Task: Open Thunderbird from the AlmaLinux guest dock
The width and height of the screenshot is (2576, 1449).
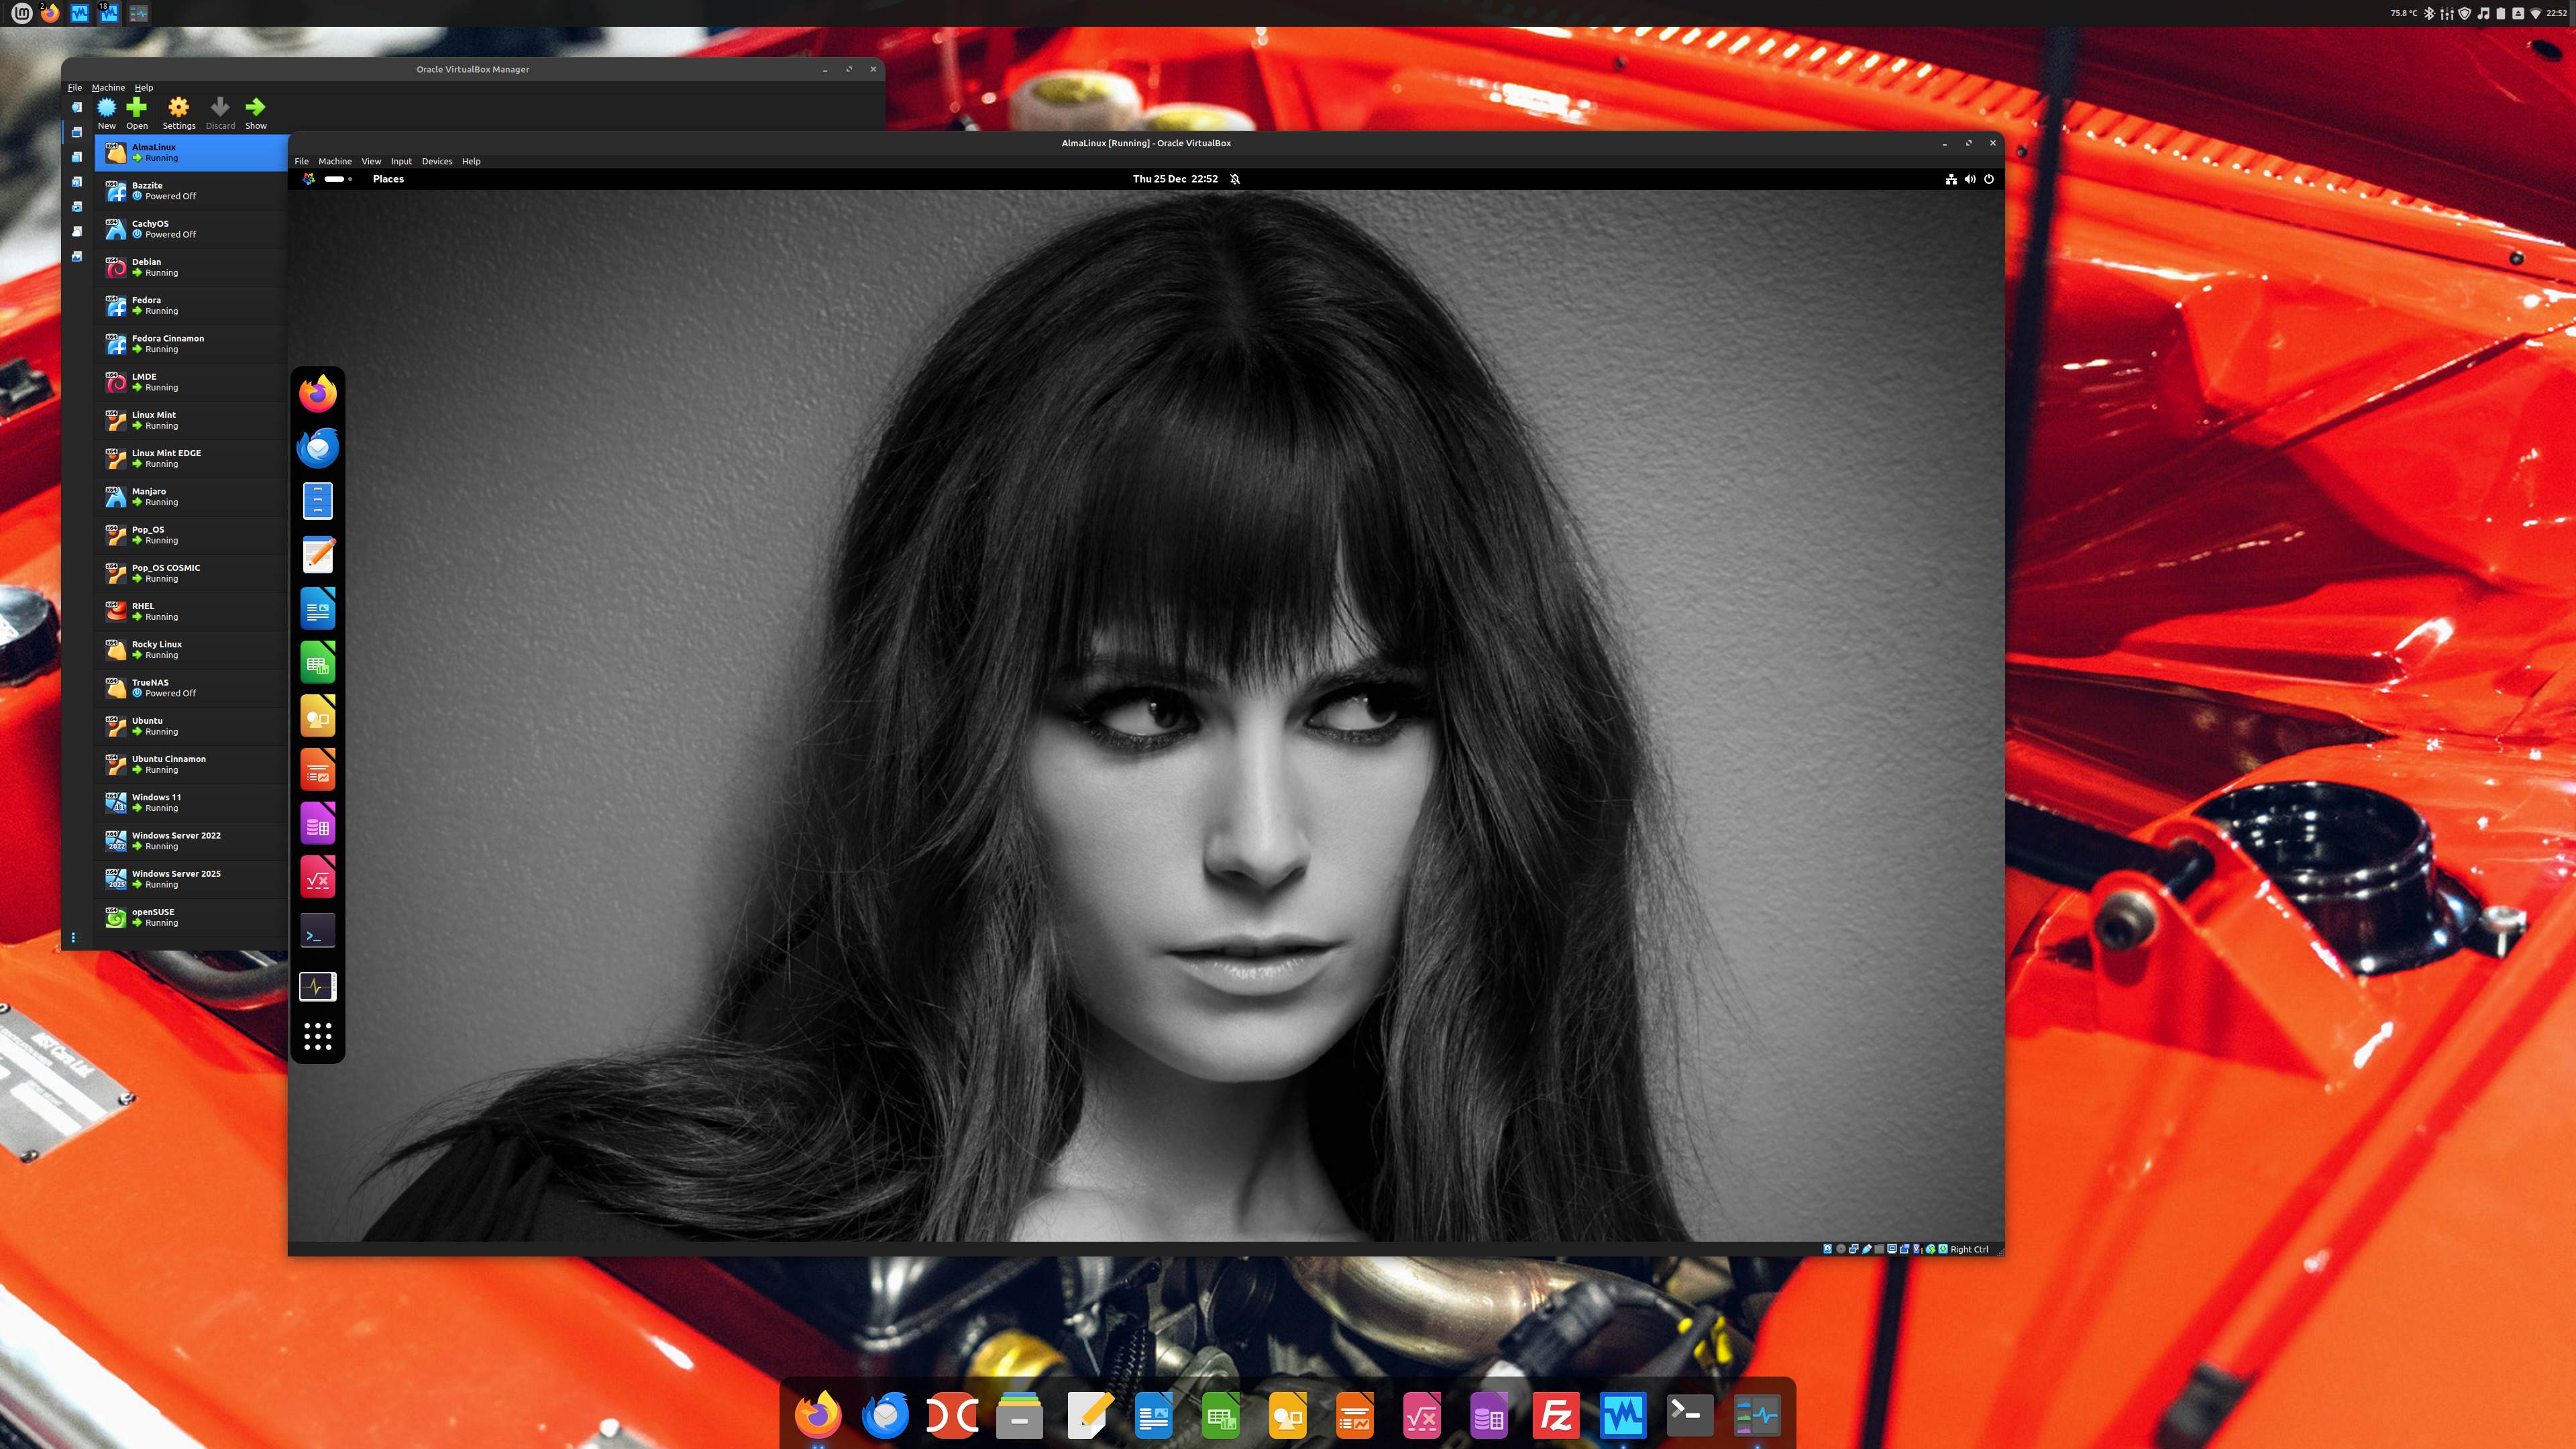Action: [318, 447]
